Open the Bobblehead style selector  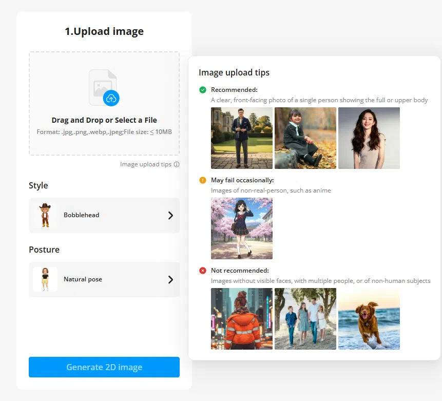click(104, 216)
